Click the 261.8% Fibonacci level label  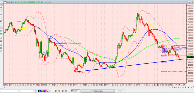tap(164, 71)
